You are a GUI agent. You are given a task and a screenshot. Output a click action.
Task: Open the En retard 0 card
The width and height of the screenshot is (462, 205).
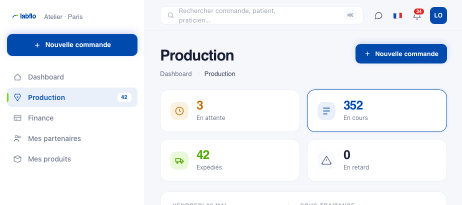[377, 160]
